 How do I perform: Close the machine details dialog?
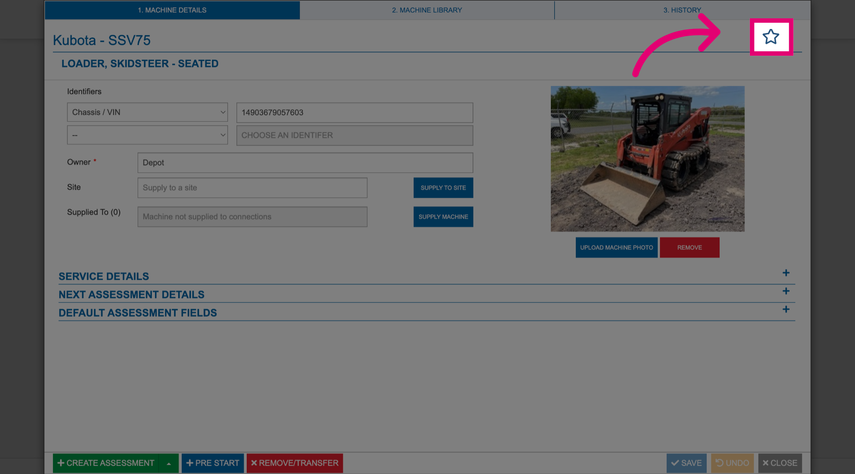click(x=780, y=463)
